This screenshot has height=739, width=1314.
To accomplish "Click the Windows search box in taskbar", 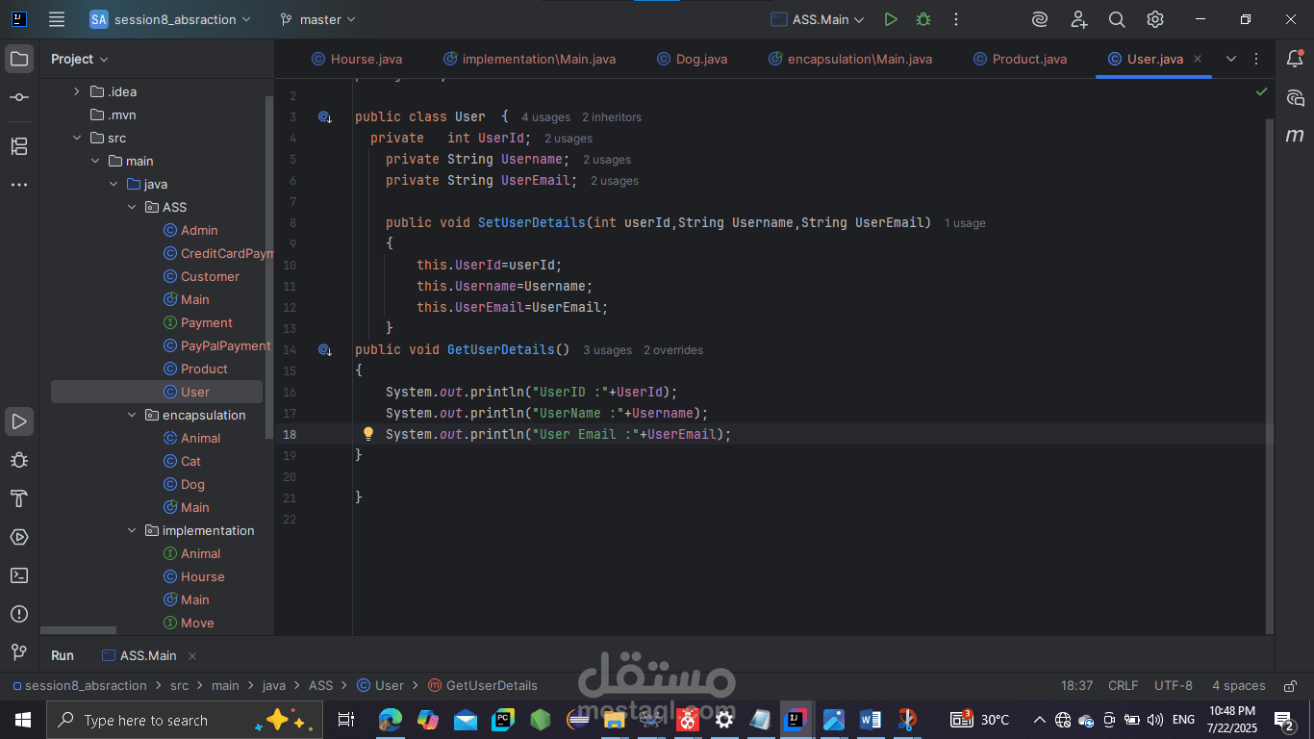I will pos(144,720).
